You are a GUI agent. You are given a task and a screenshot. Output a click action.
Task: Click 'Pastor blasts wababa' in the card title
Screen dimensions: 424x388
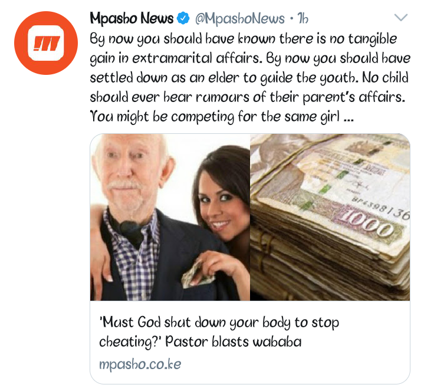tap(234, 342)
